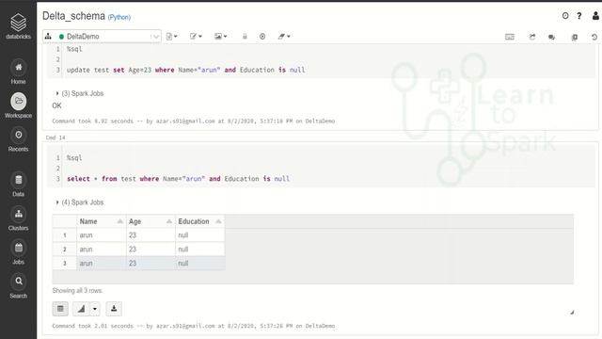Open Home in the Databricks sidebar
Screen dimensions: 602x339
pyautogui.click(x=18, y=72)
